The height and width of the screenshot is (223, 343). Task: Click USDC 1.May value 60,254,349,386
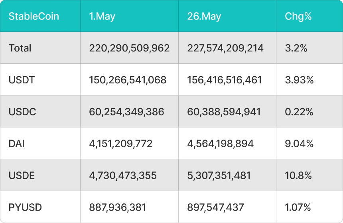pos(126,112)
